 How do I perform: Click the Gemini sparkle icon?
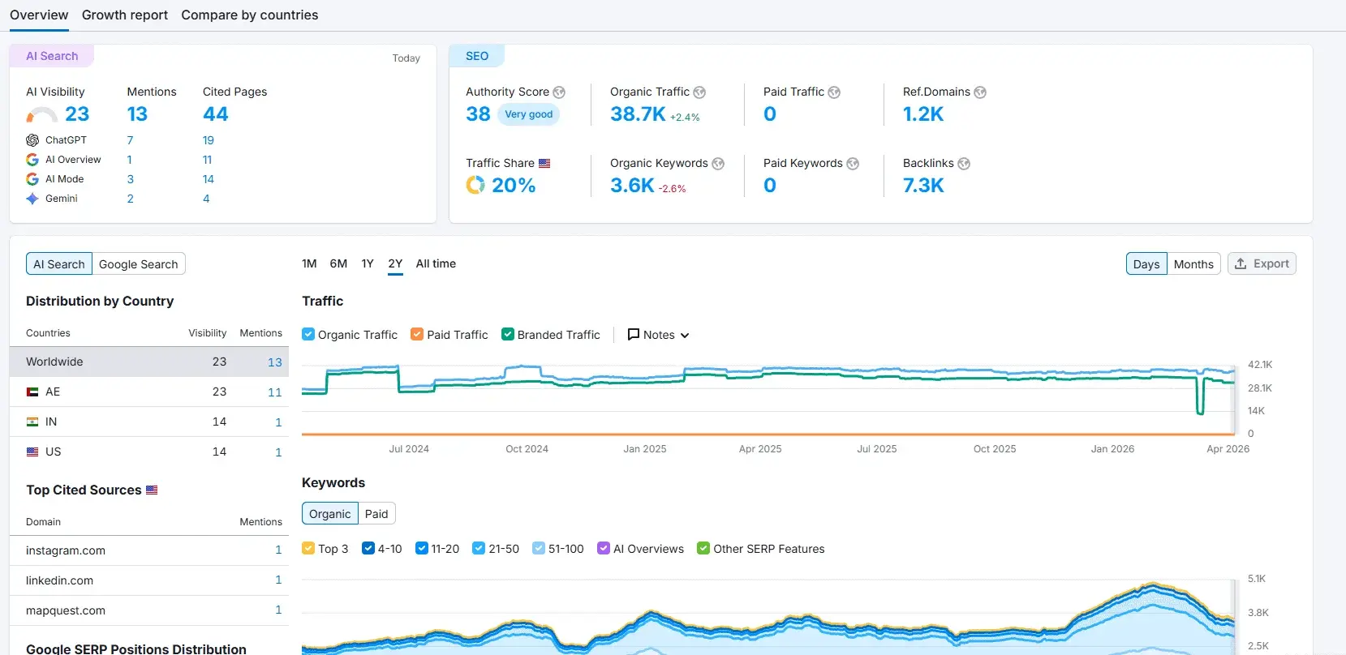pyautogui.click(x=32, y=199)
